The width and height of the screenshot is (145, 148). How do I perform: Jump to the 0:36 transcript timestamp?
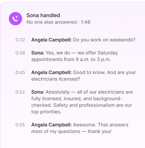point(20,53)
